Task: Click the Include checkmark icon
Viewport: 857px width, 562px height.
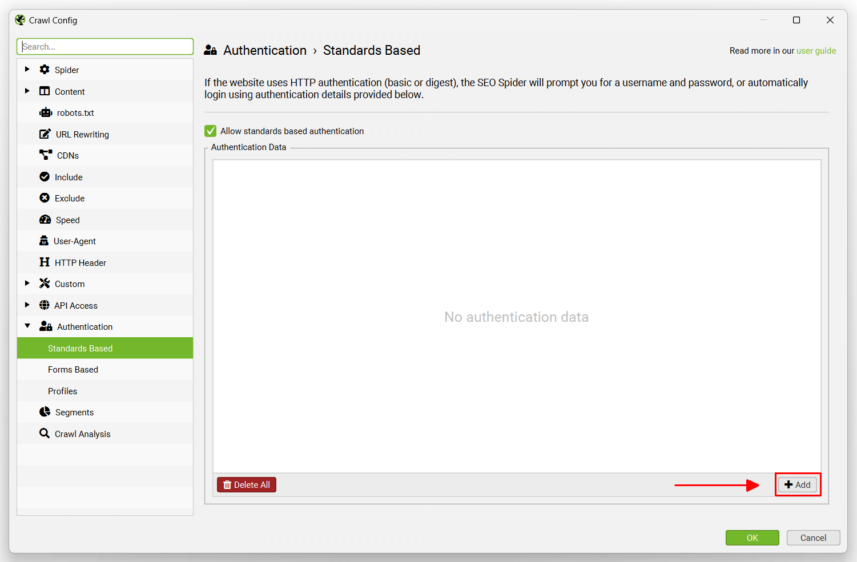Action: [x=45, y=176]
